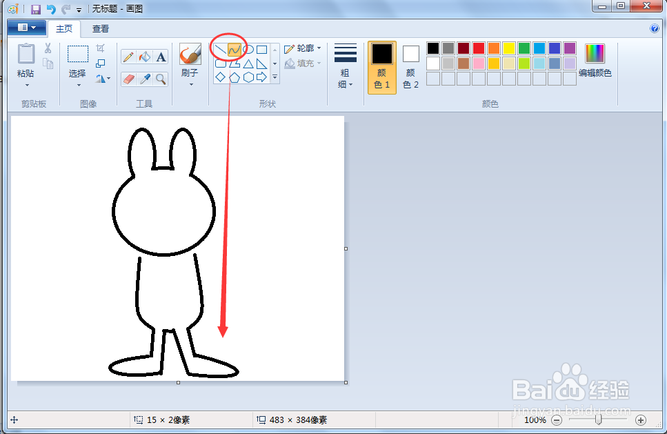Switch to the 查看 (View) ribbon tab

(x=100, y=29)
